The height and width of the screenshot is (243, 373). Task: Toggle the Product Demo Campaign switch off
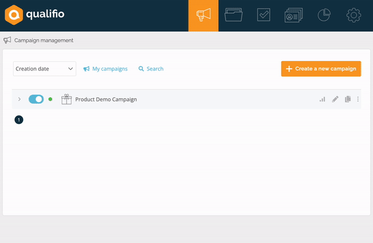tap(36, 99)
